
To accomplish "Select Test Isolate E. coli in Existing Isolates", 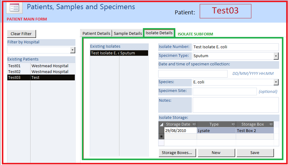I will tap(105, 53).
